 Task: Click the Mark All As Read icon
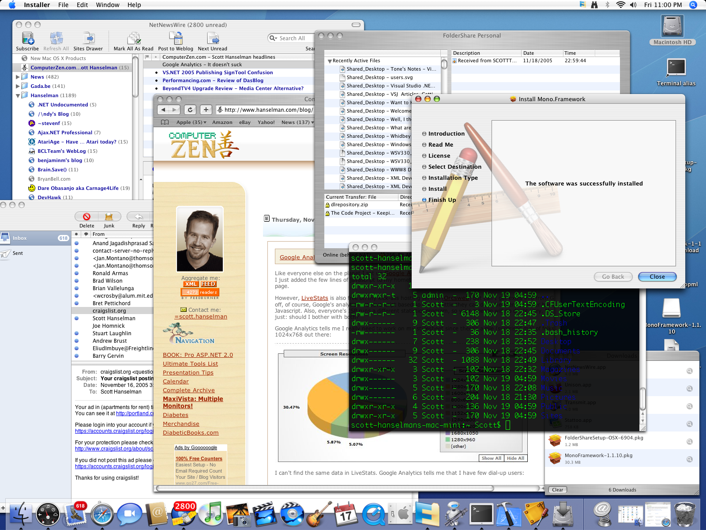click(x=133, y=39)
